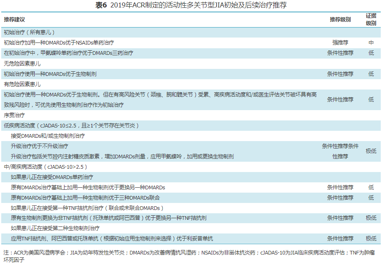The height and width of the screenshot is (264, 382).
Task: Select the "序贯治疗" section row
Action: click(x=14, y=115)
